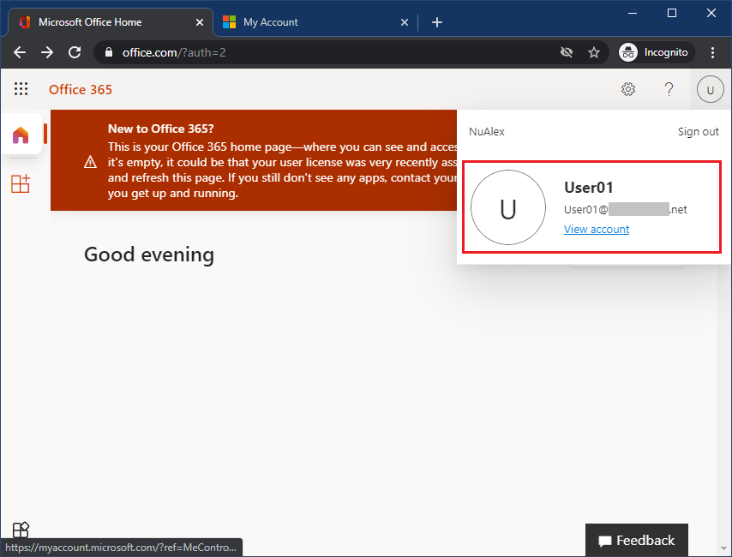Click the Good evening greeting text
Screen dimensions: 732x557
pos(149,255)
